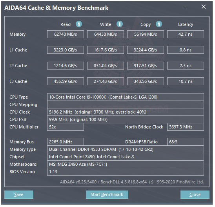Click the empty CPU Stepping field
215x207 pixels.
pyautogui.click(x=126, y=105)
